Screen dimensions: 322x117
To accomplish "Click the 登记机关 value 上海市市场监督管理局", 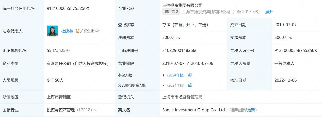I will click(182, 97).
